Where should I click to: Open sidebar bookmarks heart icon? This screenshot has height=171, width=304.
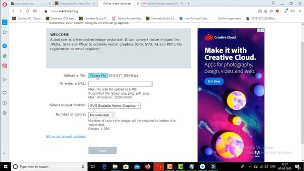[x=5, y=93]
